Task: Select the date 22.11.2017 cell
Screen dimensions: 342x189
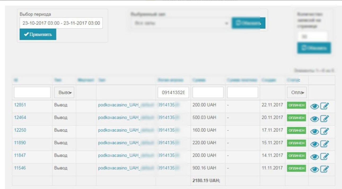Action: [272, 105]
